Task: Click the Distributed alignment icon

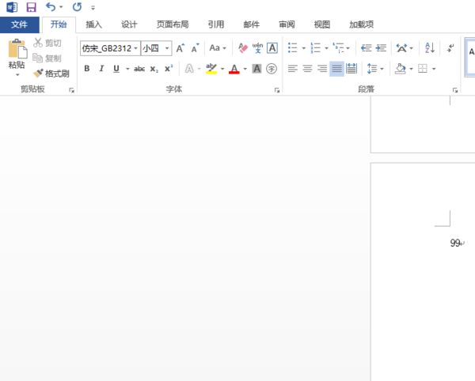Action: pyautogui.click(x=351, y=69)
